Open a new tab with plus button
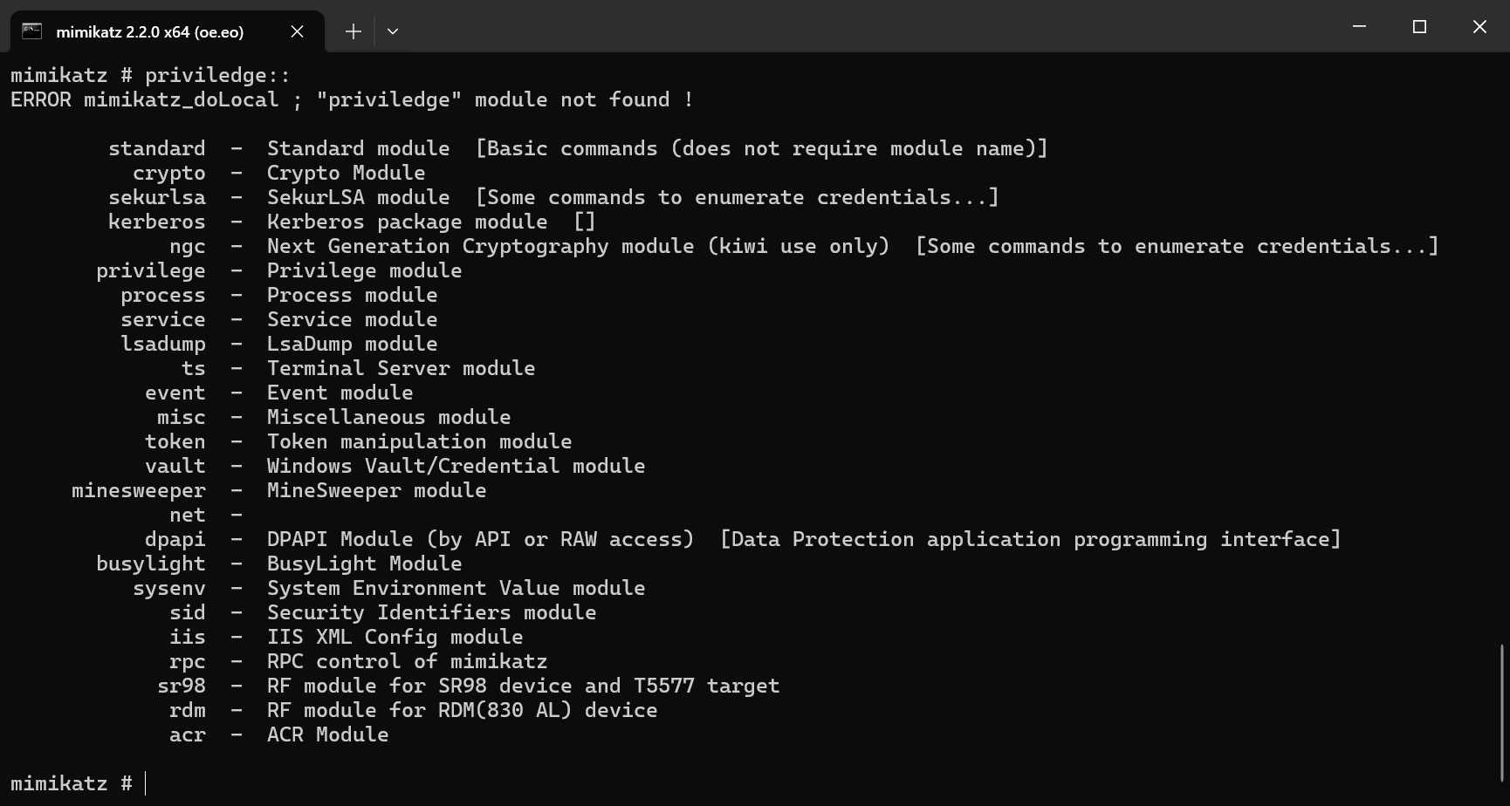 coord(353,31)
